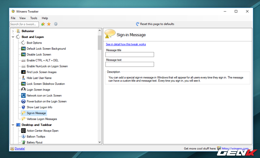The width and height of the screenshot is (260, 158).
Task: Select Find Lock Screen Images item
Action: 41,72
